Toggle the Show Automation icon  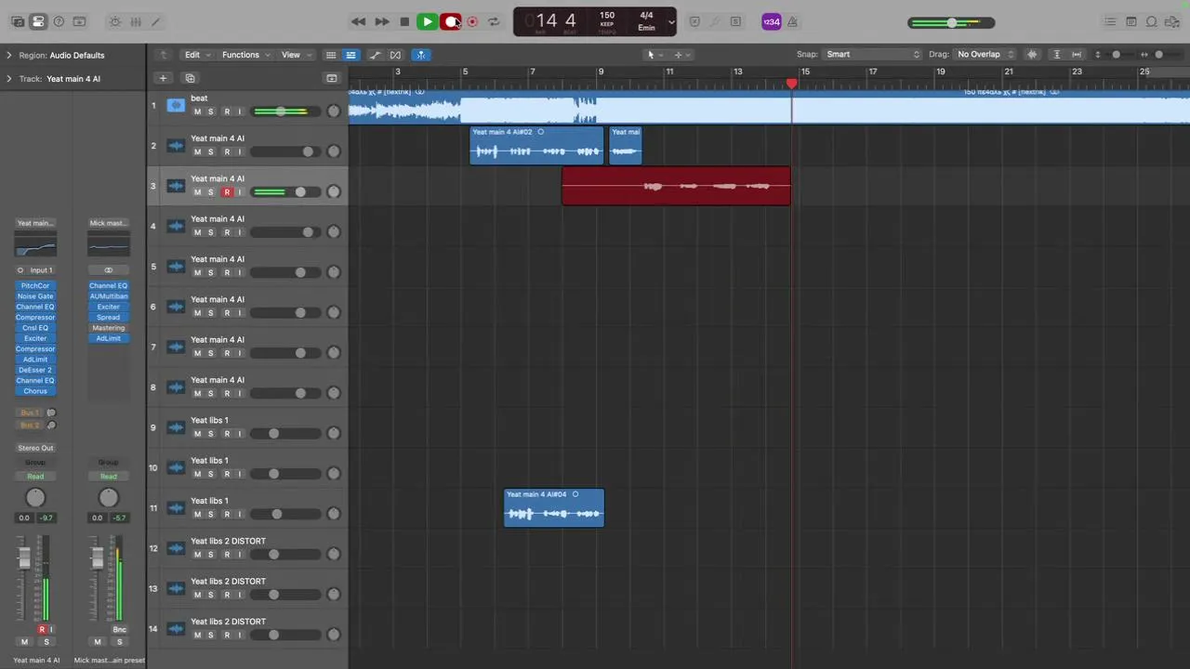point(375,55)
